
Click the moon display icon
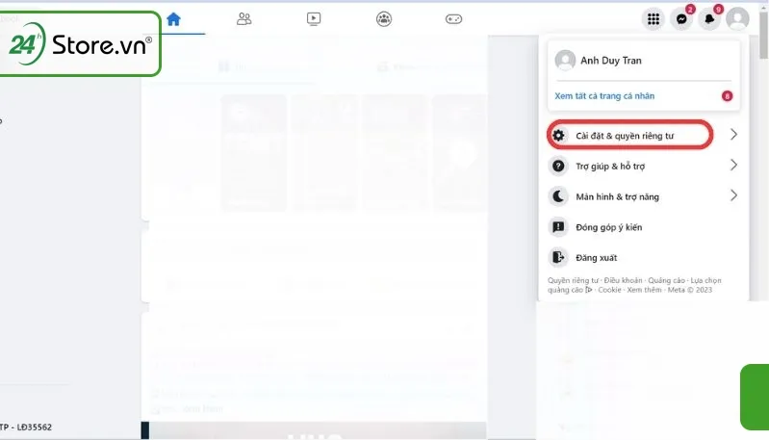click(x=558, y=196)
